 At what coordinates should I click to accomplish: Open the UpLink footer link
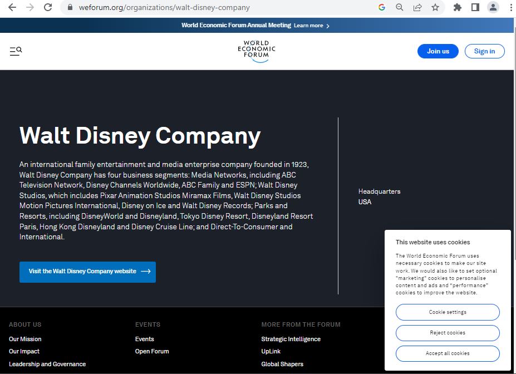(271, 351)
